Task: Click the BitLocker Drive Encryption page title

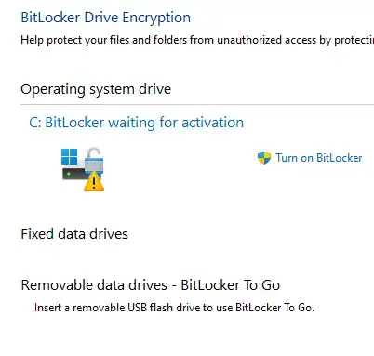Action: 106,18
